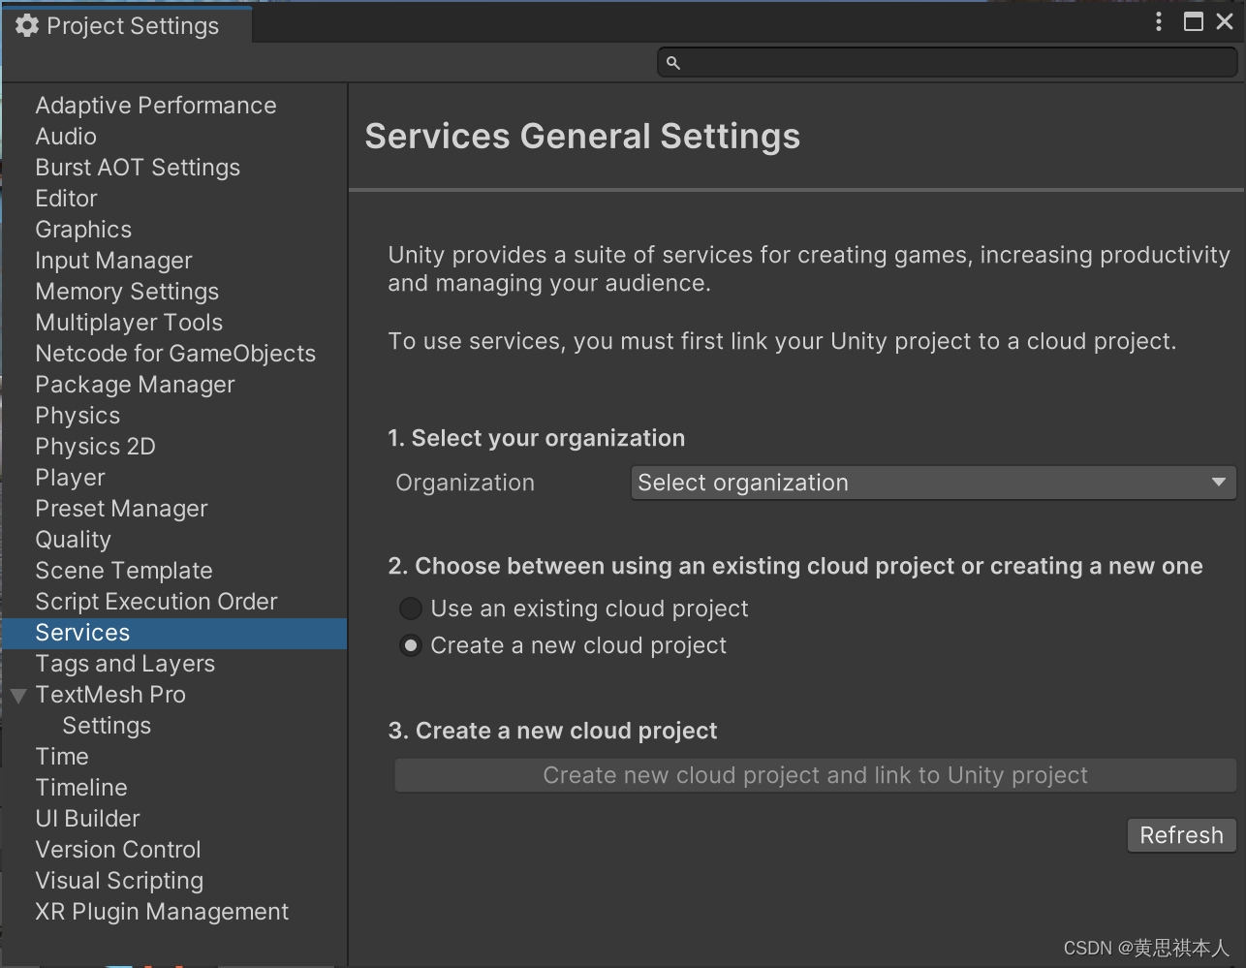1246x968 pixels.
Task: Open the three-dot window options menu
Action: point(1159,21)
